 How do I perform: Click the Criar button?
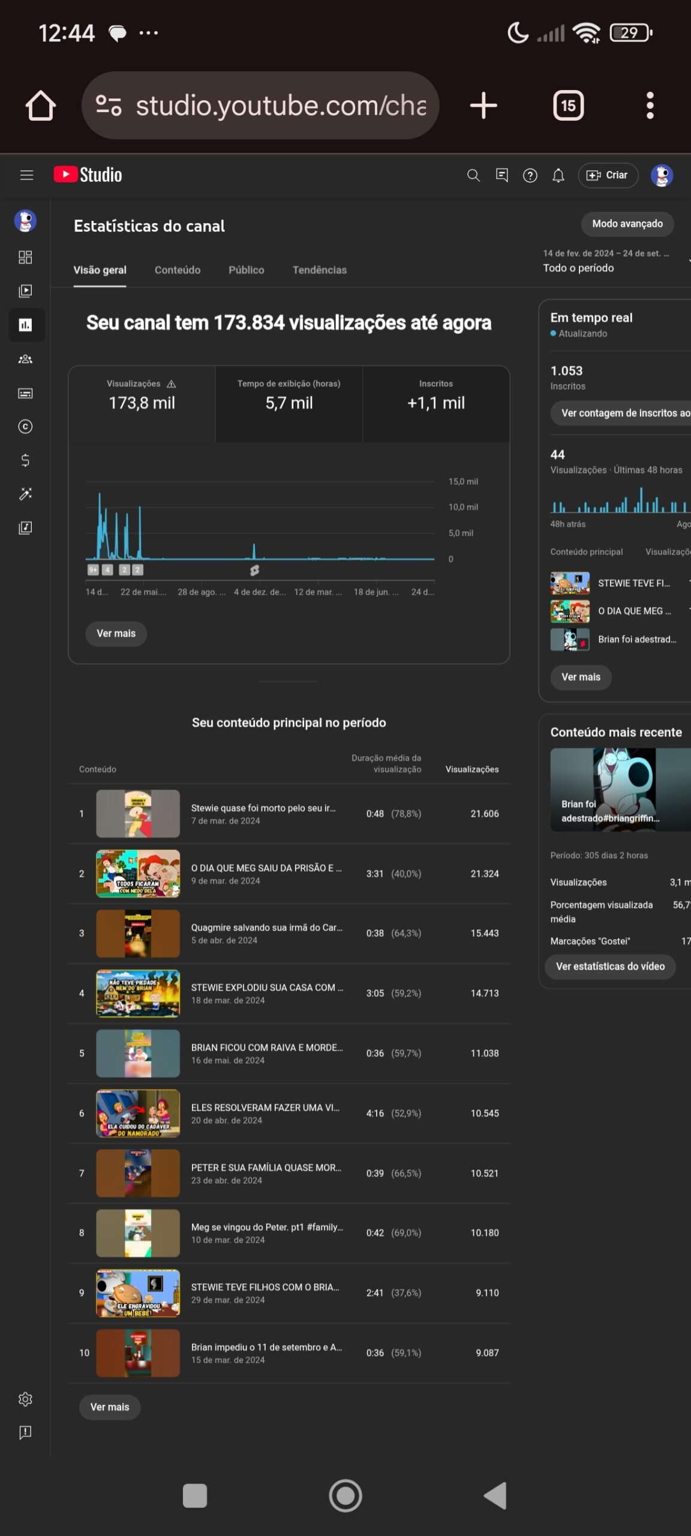coord(608,175)
